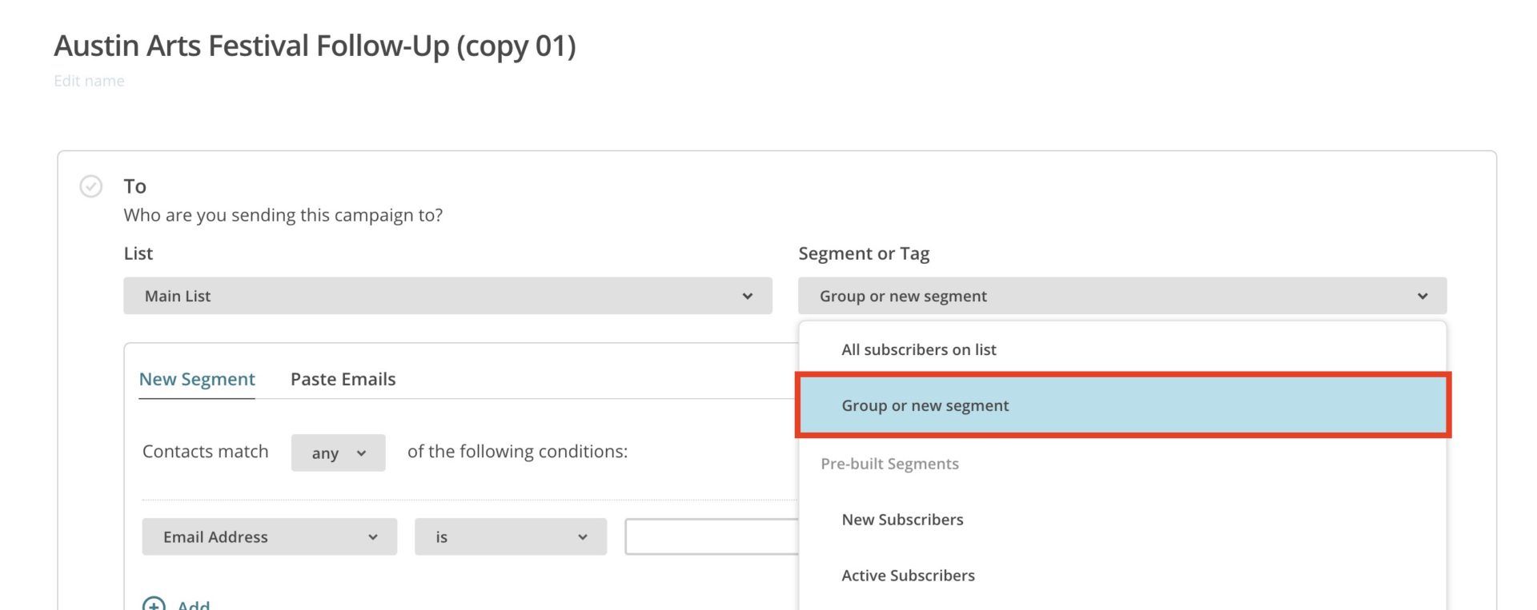Select Active Subscribers pre-built segment
The height and width of the screenshot is (610, 1537).
[1122, 576]
